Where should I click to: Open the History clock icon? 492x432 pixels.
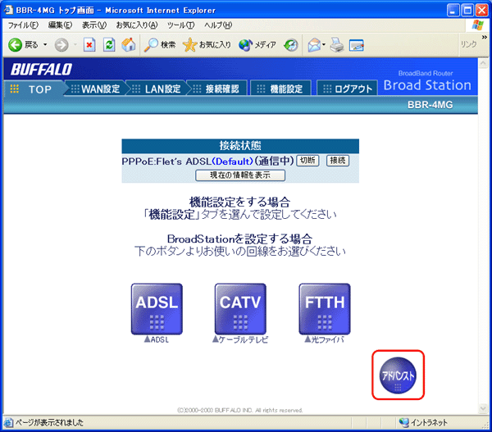tap(291, 45)
